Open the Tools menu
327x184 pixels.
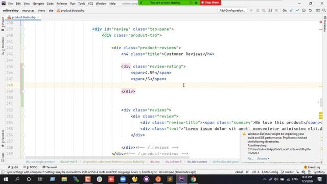click(81, 4)
